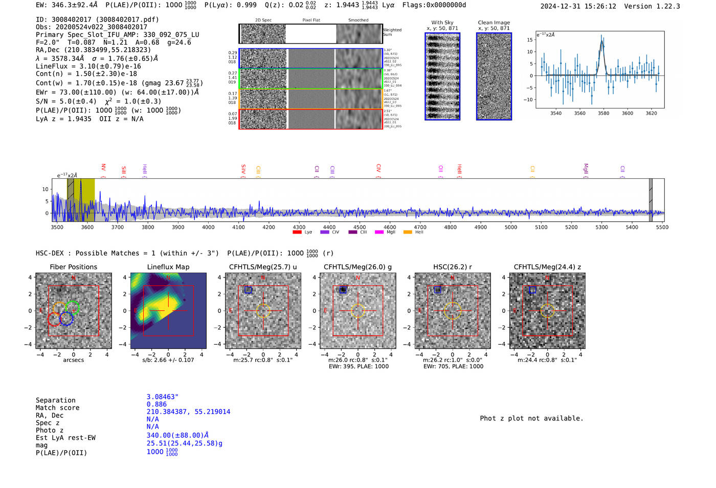This screenshot has width=716, height=488.
Task: Open the HSC(26.2) r image
Action: click(x=453, y=311)
